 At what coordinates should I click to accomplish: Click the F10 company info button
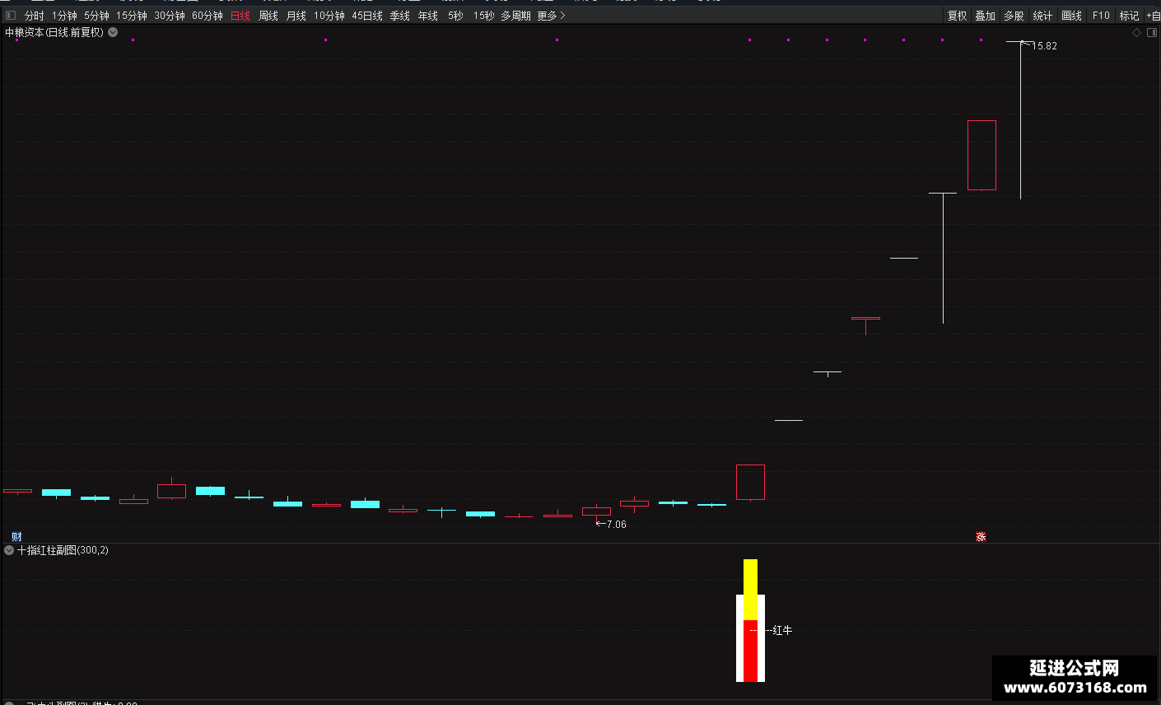(x=1101, y=16)
